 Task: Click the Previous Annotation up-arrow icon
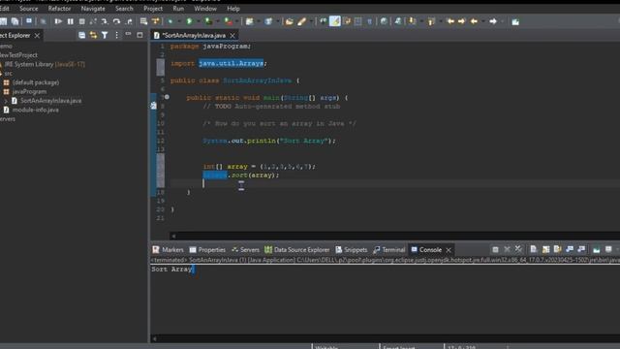point(431,21)
